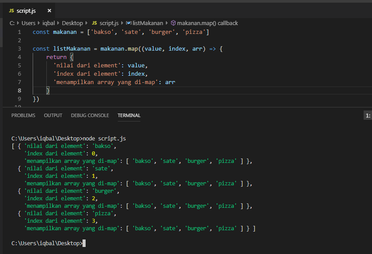Open the PROBLEMS panel tab
Screen dimensions: 372x254
point(23,115)
